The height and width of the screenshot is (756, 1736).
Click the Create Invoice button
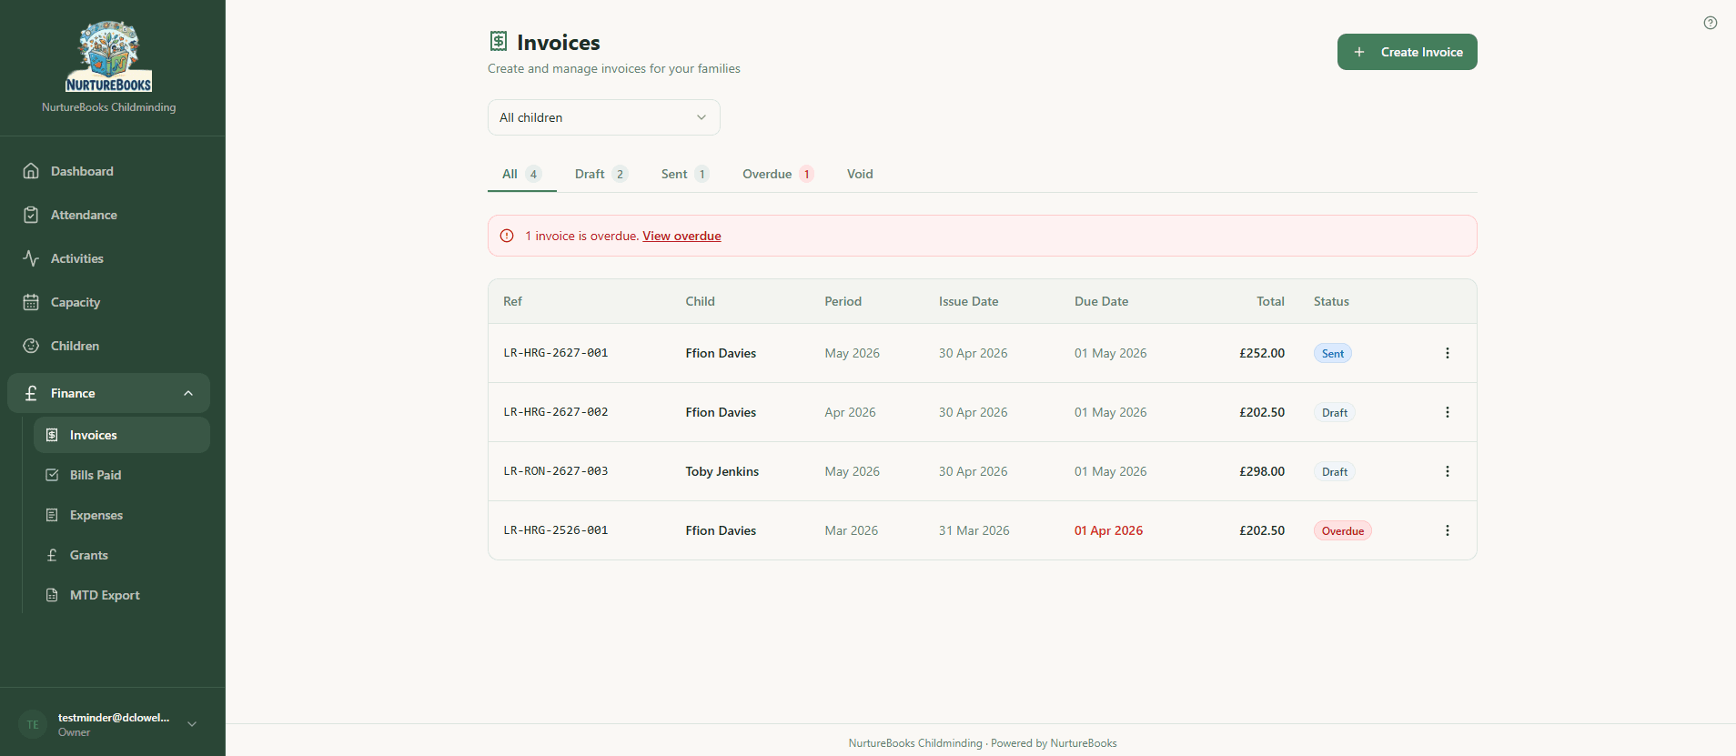(x=1407, y=52)
